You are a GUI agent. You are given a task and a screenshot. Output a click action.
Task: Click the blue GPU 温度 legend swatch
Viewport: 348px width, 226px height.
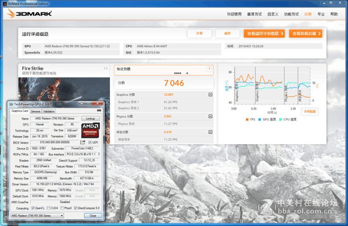[x=260, y=120]
